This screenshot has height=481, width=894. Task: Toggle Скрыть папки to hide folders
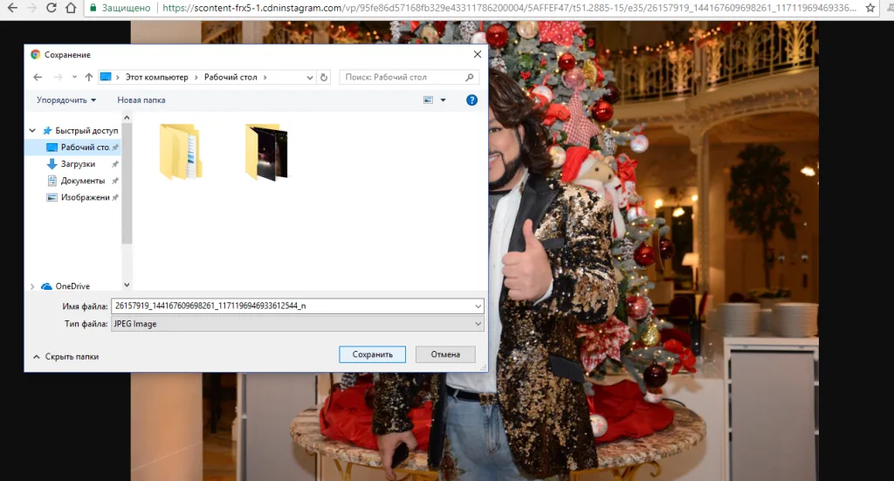(x=66, y=357)
